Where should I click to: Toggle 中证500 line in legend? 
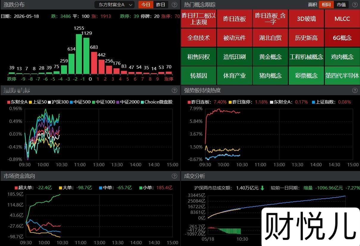point(80,102)
